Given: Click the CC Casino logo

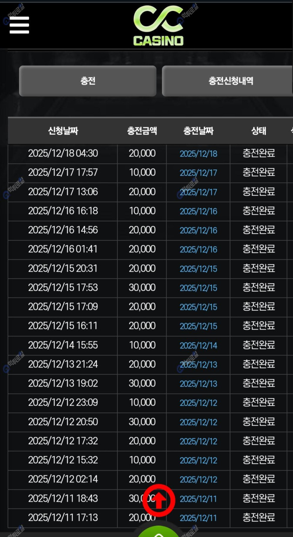Looking at the screenshot, I should click(159, 26).
